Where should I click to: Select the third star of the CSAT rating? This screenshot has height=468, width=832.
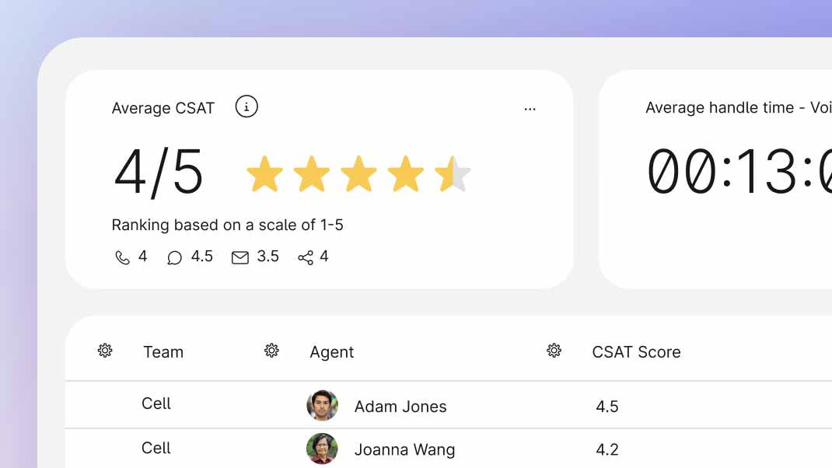[x=358, y=174]
